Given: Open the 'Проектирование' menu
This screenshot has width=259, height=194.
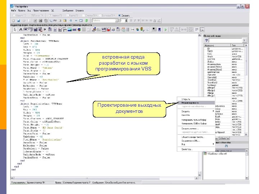Looking at the screenshot, I should (x=41, y=10).
